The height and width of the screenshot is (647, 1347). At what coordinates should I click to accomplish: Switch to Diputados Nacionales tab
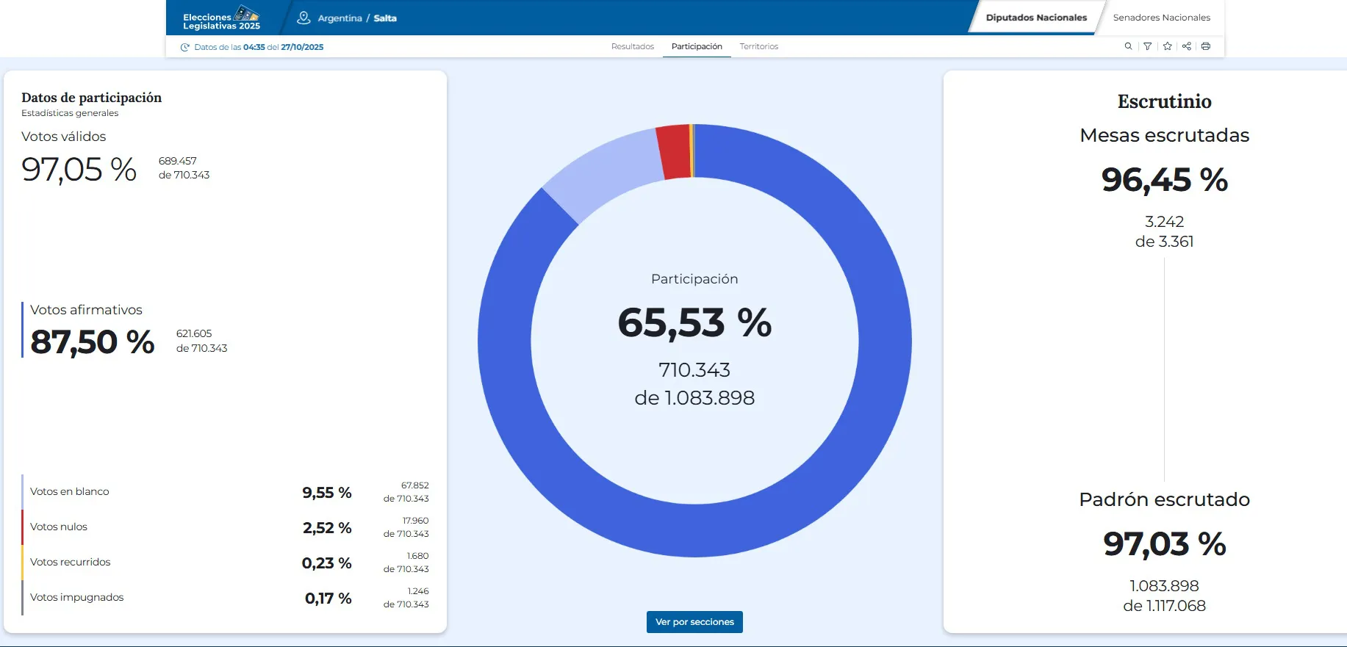click(x=1035, y=18)
